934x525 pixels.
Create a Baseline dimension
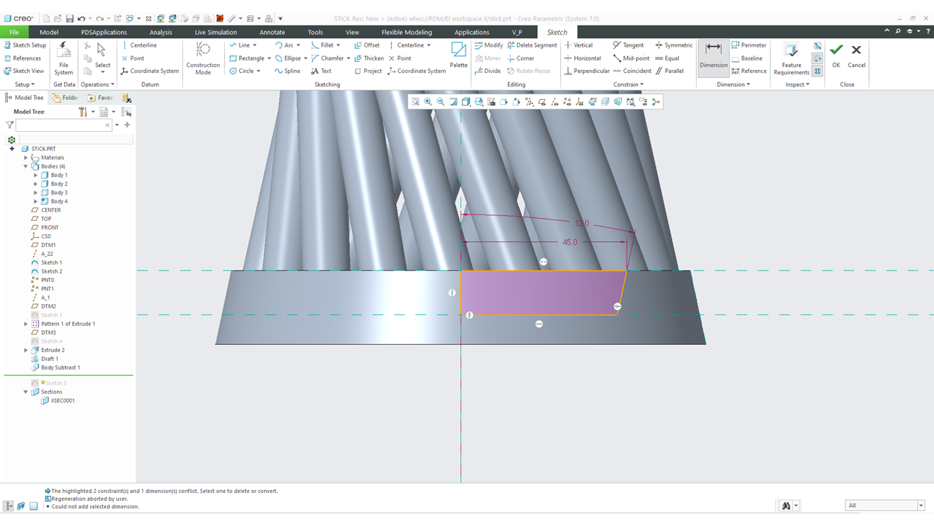tap(746, 58)
